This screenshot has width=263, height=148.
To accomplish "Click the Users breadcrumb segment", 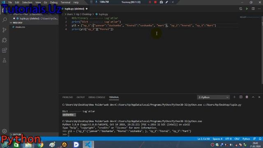I will (70, 14).
